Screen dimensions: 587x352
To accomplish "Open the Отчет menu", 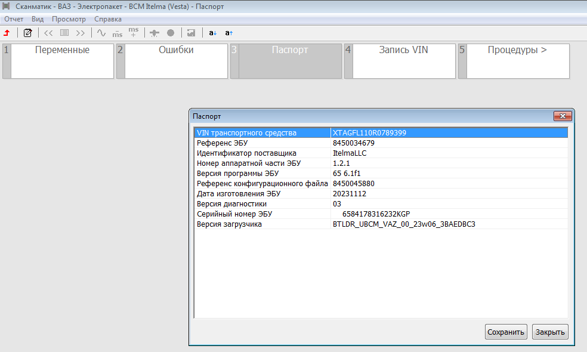I will point(14,19).
